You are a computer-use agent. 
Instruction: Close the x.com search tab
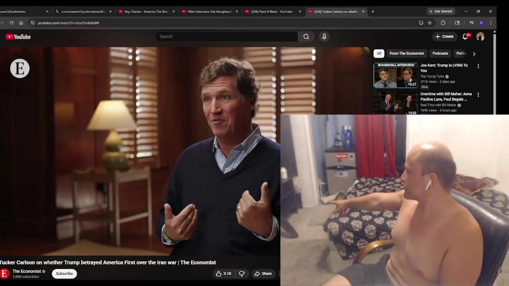[110, 12]
